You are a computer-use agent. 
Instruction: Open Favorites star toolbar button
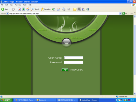click(46, 9)
